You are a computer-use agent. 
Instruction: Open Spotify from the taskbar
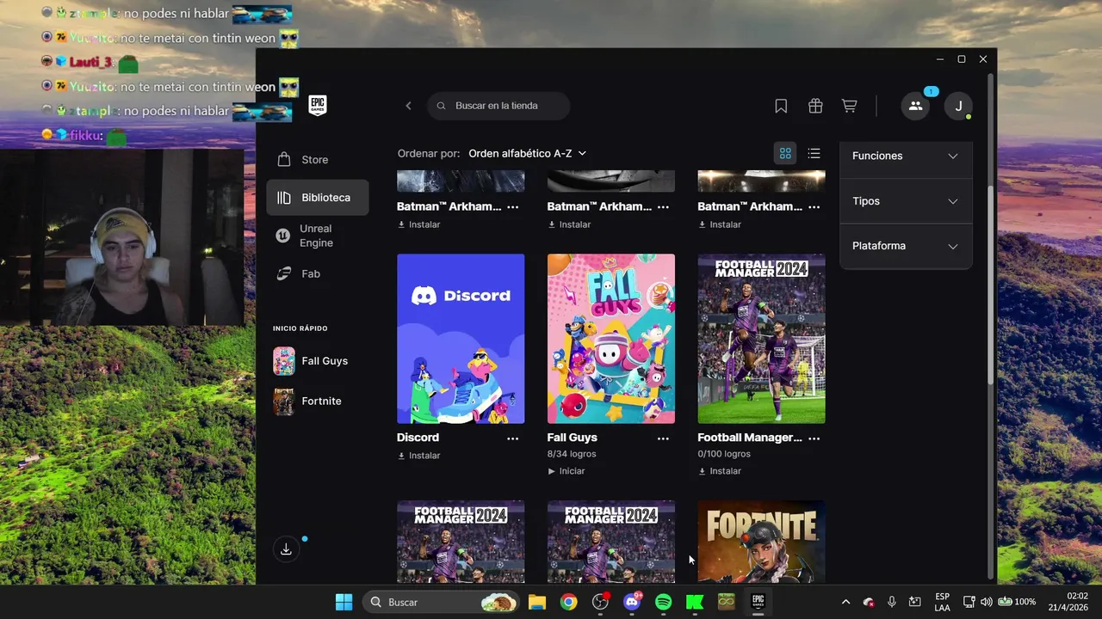click(664, 602)
